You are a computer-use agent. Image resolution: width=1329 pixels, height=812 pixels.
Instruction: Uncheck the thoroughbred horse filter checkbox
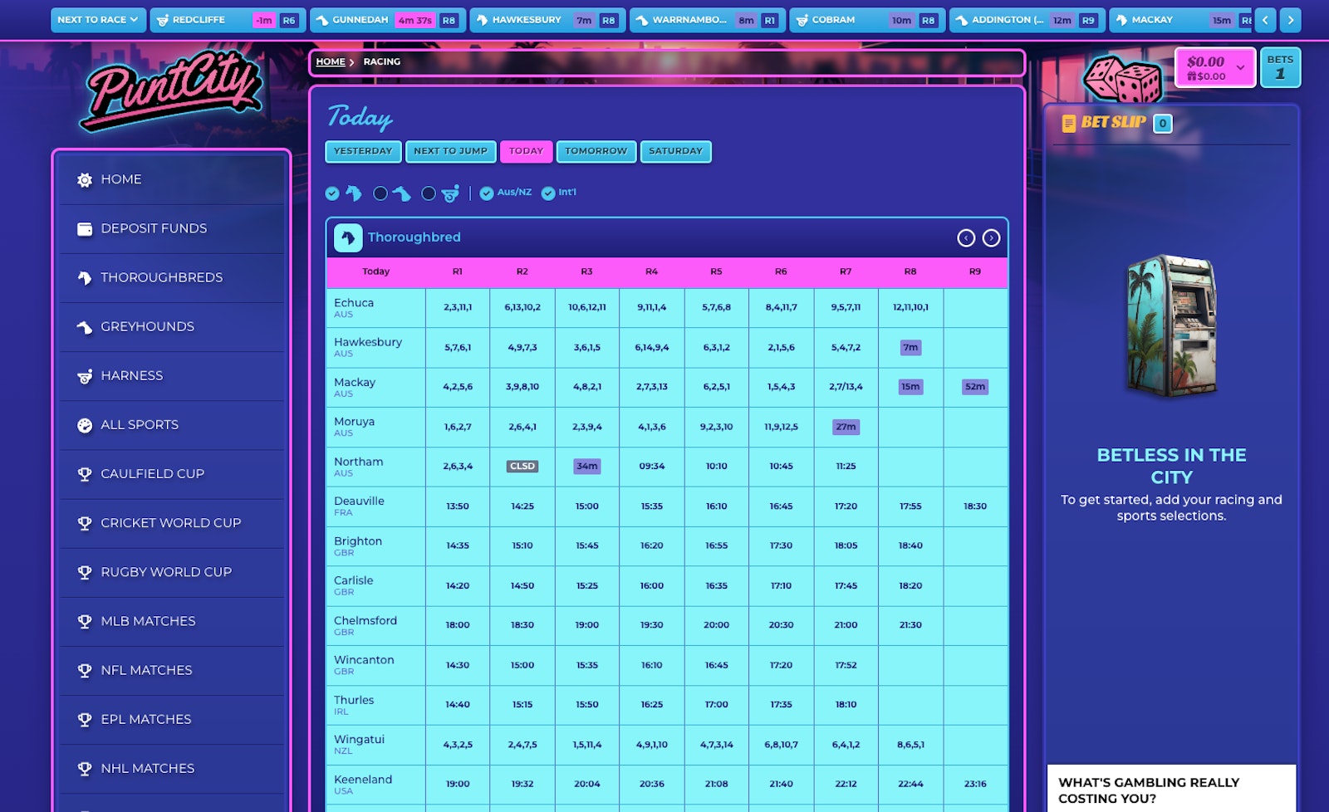tap(332, 193)
